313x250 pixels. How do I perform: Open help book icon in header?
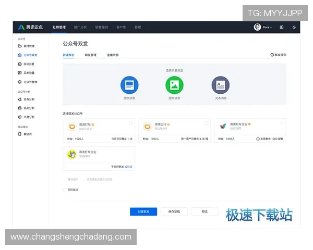pos(282,27)
